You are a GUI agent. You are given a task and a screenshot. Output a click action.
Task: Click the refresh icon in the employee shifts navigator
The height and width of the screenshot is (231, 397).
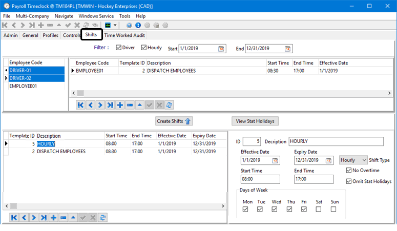coord(170,105)
